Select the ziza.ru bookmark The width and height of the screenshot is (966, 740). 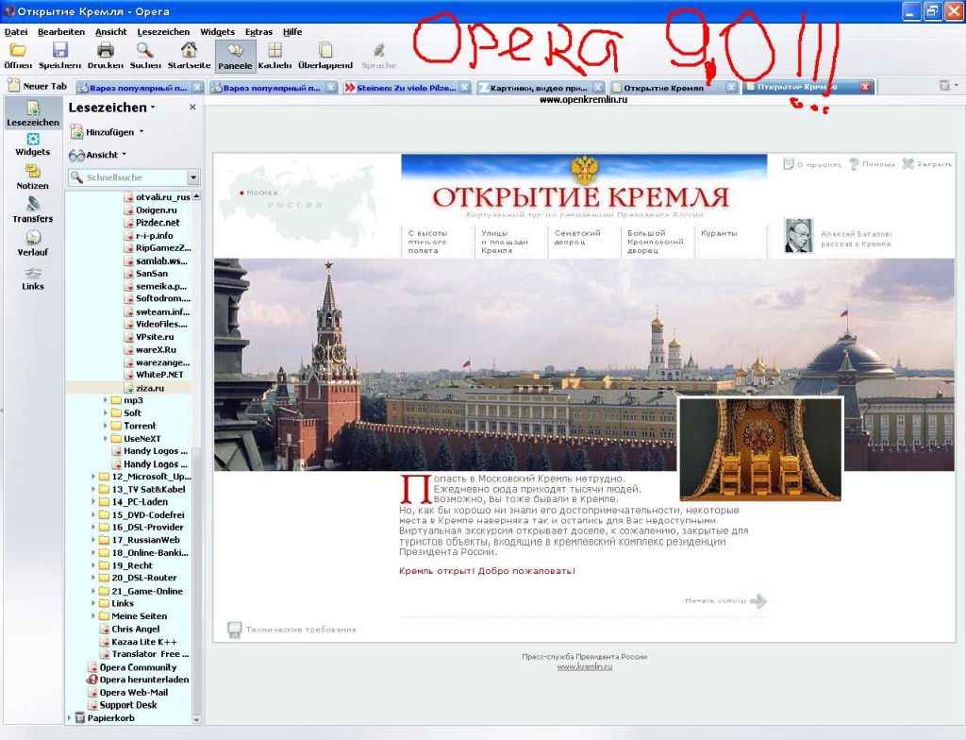tap(150, 388)
